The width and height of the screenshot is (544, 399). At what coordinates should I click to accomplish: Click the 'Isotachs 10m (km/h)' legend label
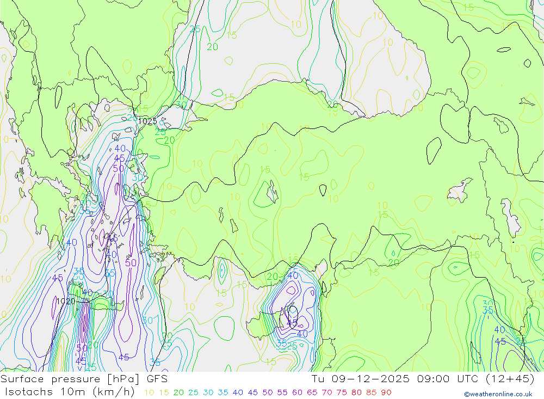[70, 392]
